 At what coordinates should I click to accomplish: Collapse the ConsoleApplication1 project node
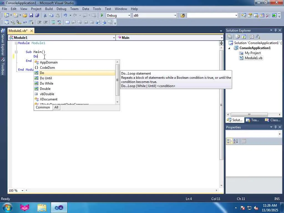pos(229,48)
